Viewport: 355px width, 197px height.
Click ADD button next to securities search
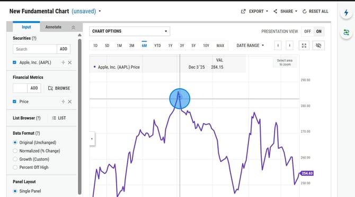click(x=64, y=49)
